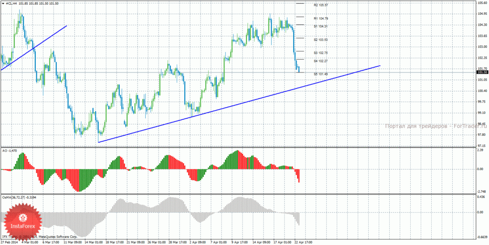Click the small triangle before #CL,H4
Viewport: 489px width, 245px height.
tap(3, 3)
